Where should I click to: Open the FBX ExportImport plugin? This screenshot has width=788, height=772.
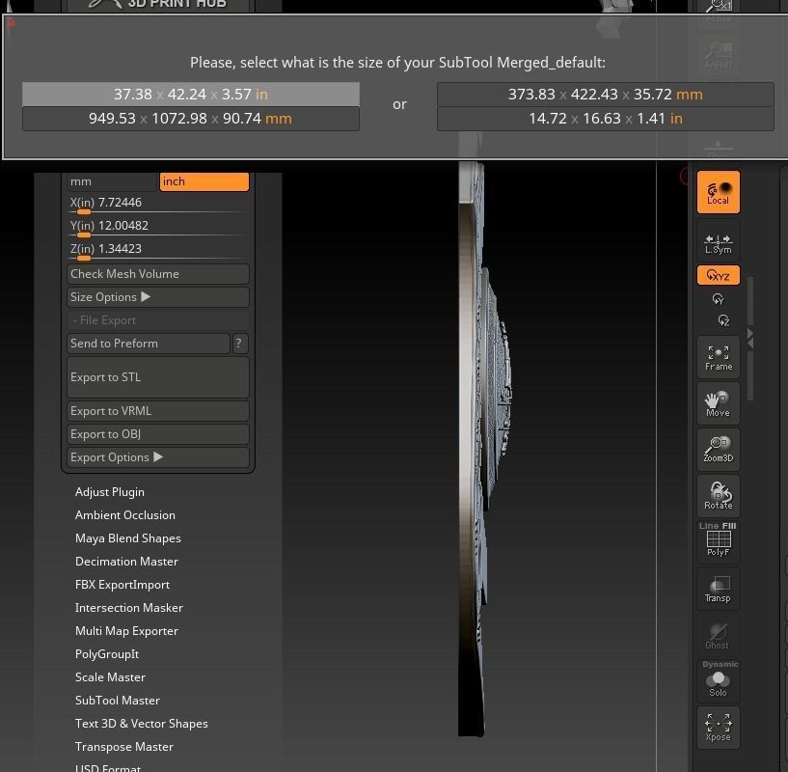pyautogui.click(x=122, y=585)
